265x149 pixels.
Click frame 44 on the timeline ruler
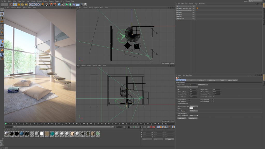pyautogui.click(x=84, y=124)
